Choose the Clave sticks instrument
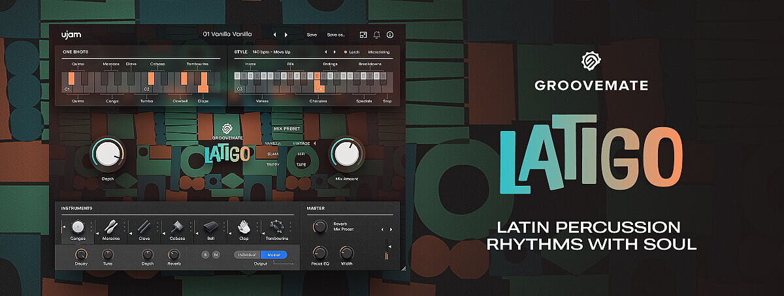Viewport: 784px width, 296px height. [144, 226]
